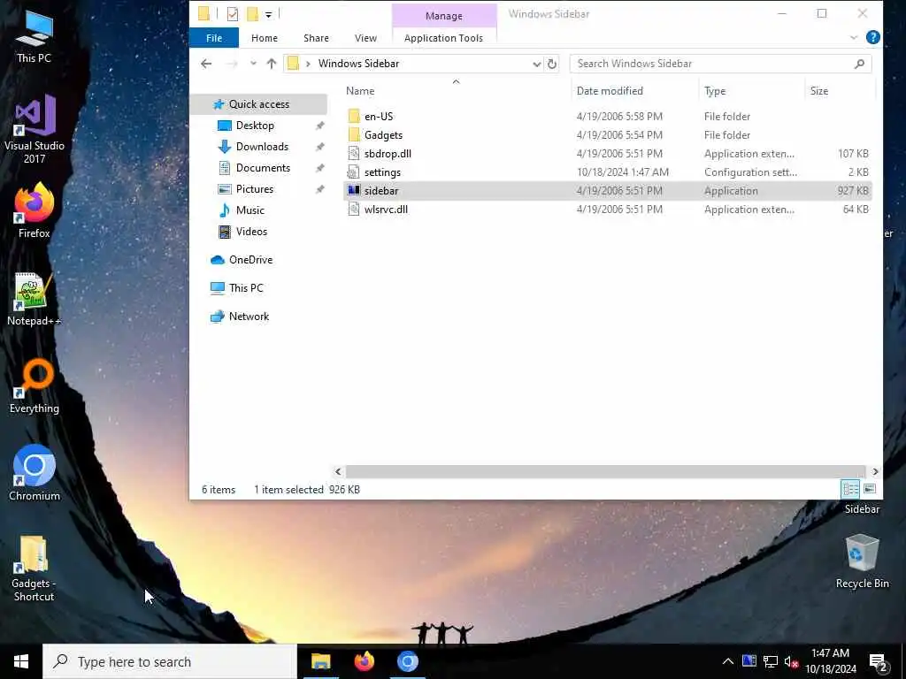Sort by Name column header
906x679 pixels.
pyautogui.click(x=360, y=91)
